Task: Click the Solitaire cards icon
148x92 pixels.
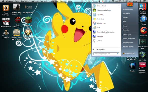Action: click(x=94, y=41)
